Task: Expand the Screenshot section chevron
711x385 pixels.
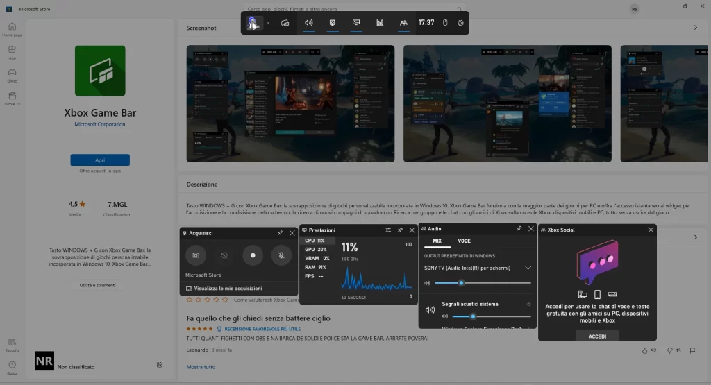Action: point(696,28)
